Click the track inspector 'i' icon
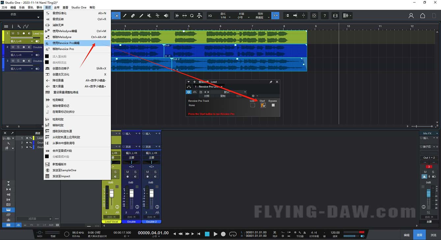Image resolution: width=441 pixels, height=240 pixels. [x=13, y=26]
